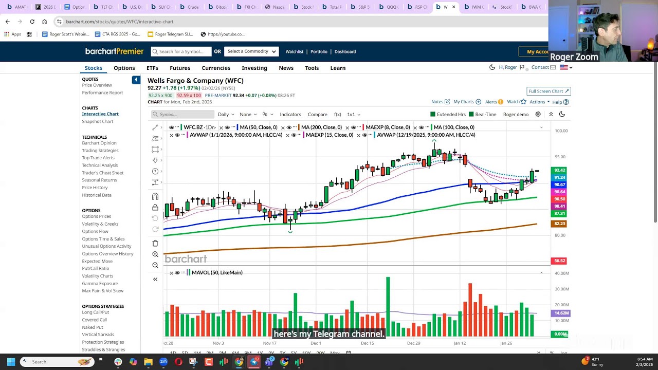This screenshot has height=370, width=658.
Task: Open the arrow marker tools
Action: coord(155,160)
